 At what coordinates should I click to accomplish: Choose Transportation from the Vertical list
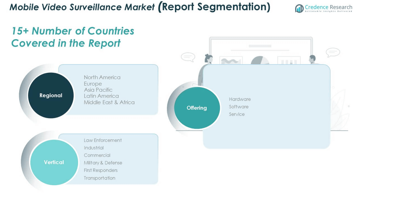pyautogui.click(x=99, y=178)
